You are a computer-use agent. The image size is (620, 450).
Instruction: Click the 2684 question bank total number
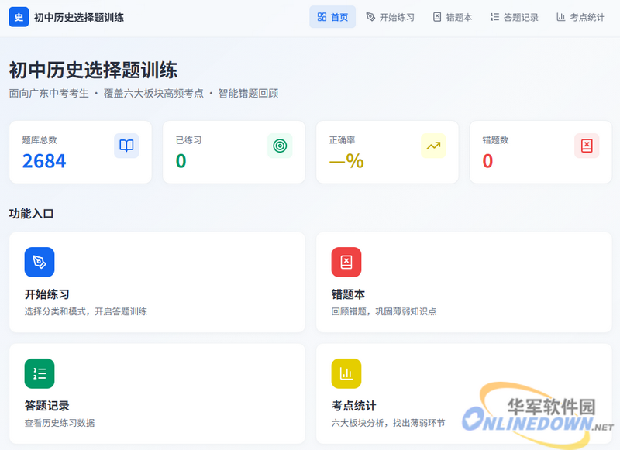44,161
